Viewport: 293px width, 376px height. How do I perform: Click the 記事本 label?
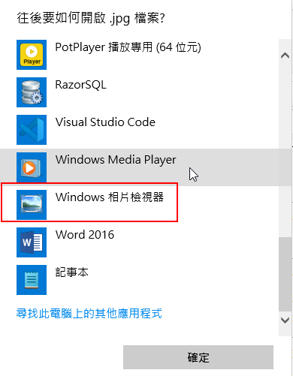(x=72, y=272)
